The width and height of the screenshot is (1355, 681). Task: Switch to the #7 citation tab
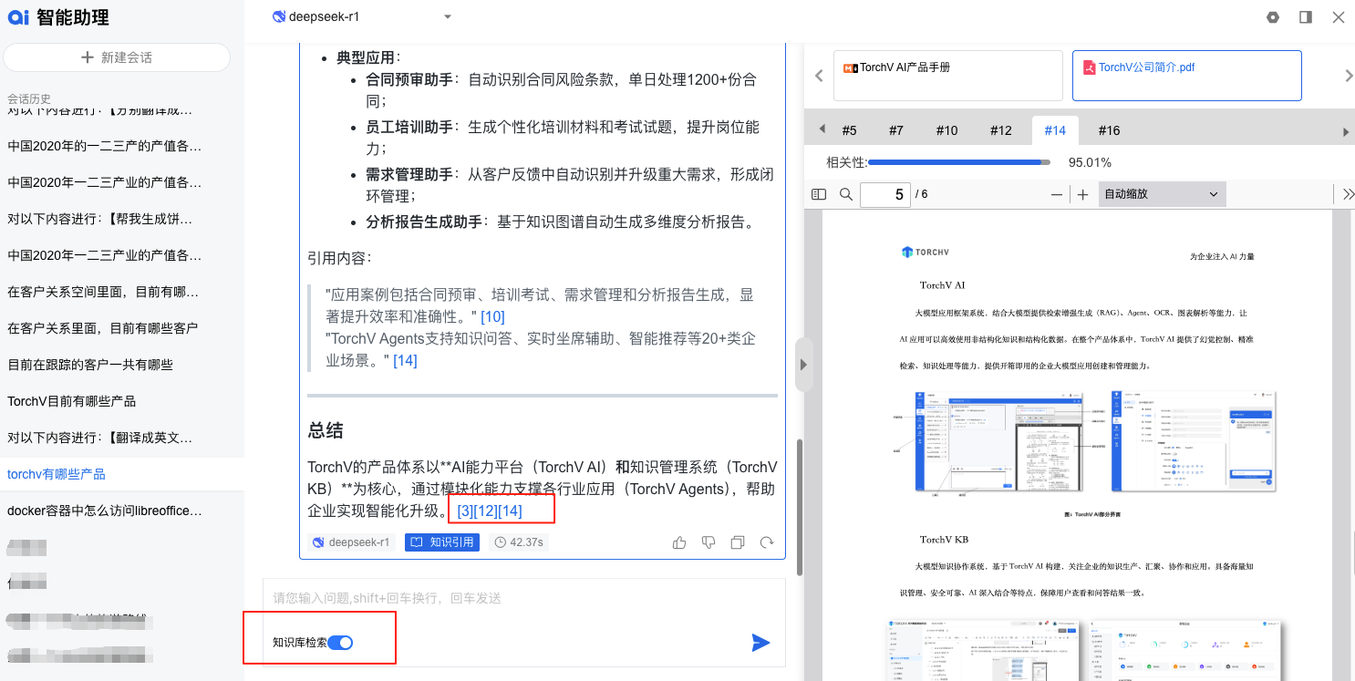[896, 130]
